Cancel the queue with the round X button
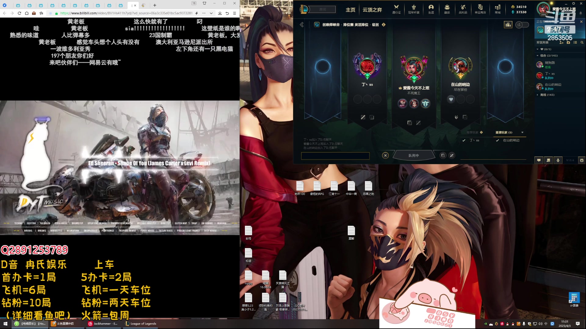Viewport: 586px width, 329px height. [x=385, y=155]
